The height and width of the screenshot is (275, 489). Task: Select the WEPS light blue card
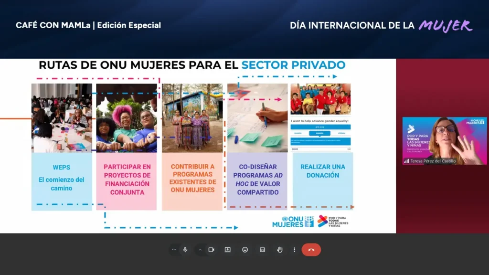pos(62,181)
